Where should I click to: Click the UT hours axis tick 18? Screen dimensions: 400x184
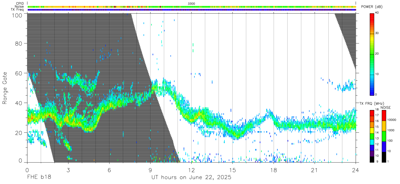click(274, 170)
